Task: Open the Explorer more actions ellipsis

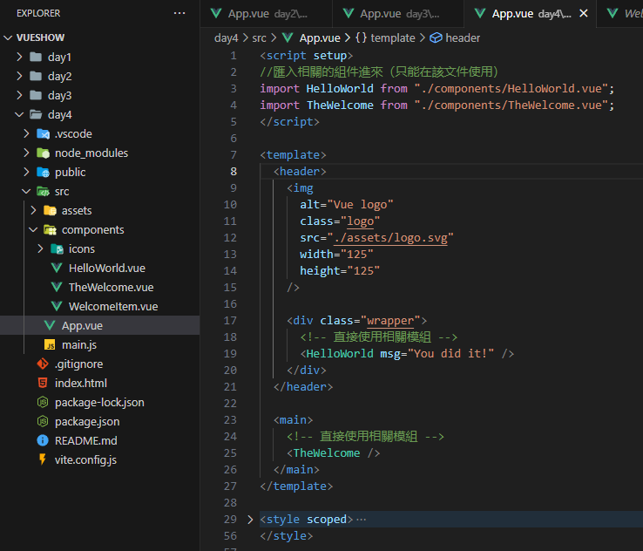Action: pyautogui.click(x=179, y=13)
